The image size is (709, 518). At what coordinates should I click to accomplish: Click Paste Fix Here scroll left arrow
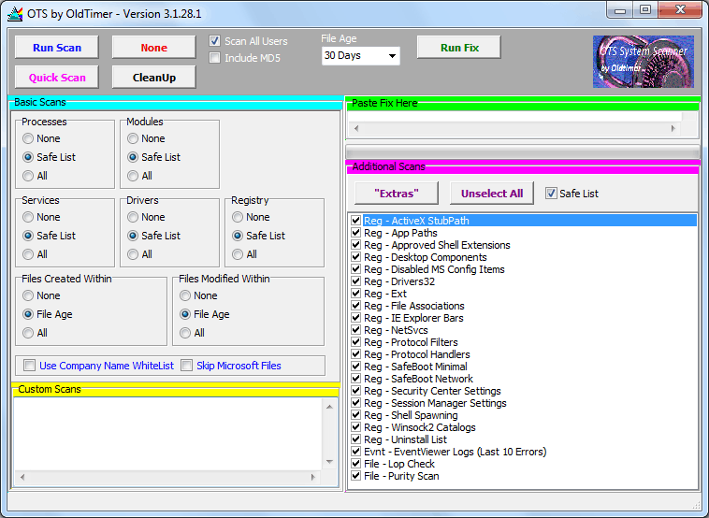click(x=356, y=128)
